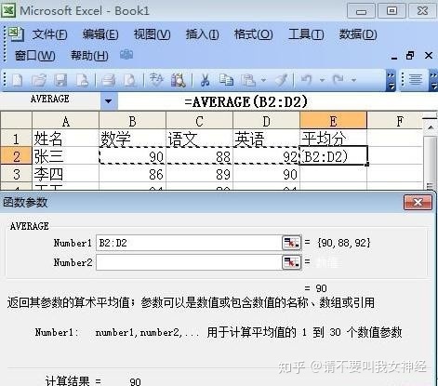Screen dimensions: 438x386
Task: Click the Open folder toolbar icon
Action: coord(39,80)
